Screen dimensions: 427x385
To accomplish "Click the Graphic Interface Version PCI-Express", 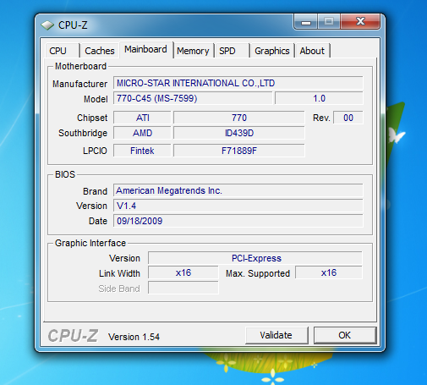I will pos(255,258).
